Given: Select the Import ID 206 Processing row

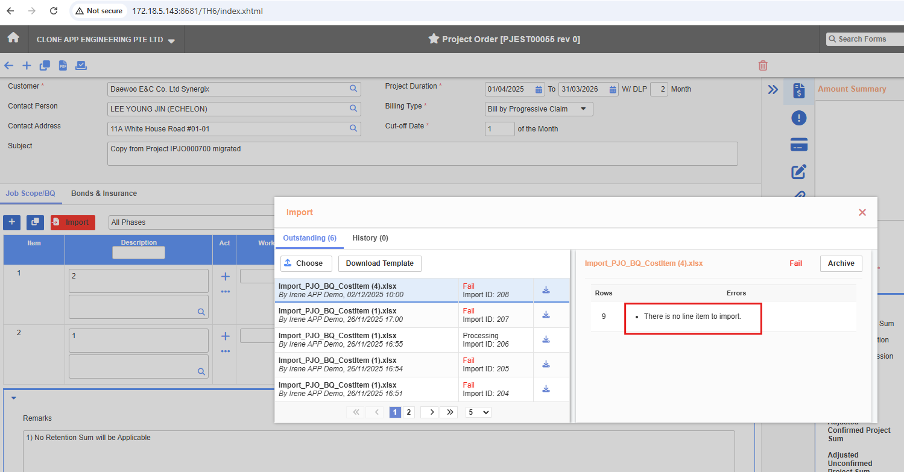Looking at the screenshot, I should pos(367,340).
